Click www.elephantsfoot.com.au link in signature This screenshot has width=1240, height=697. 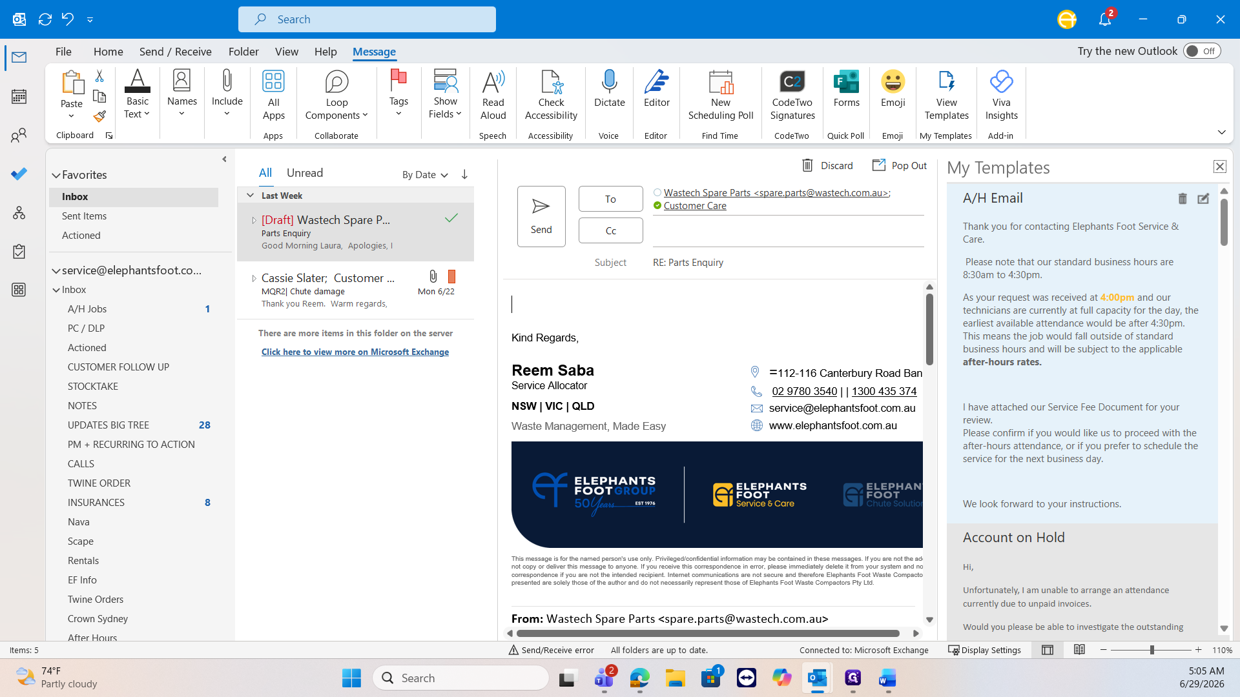(x=832, y=425)
